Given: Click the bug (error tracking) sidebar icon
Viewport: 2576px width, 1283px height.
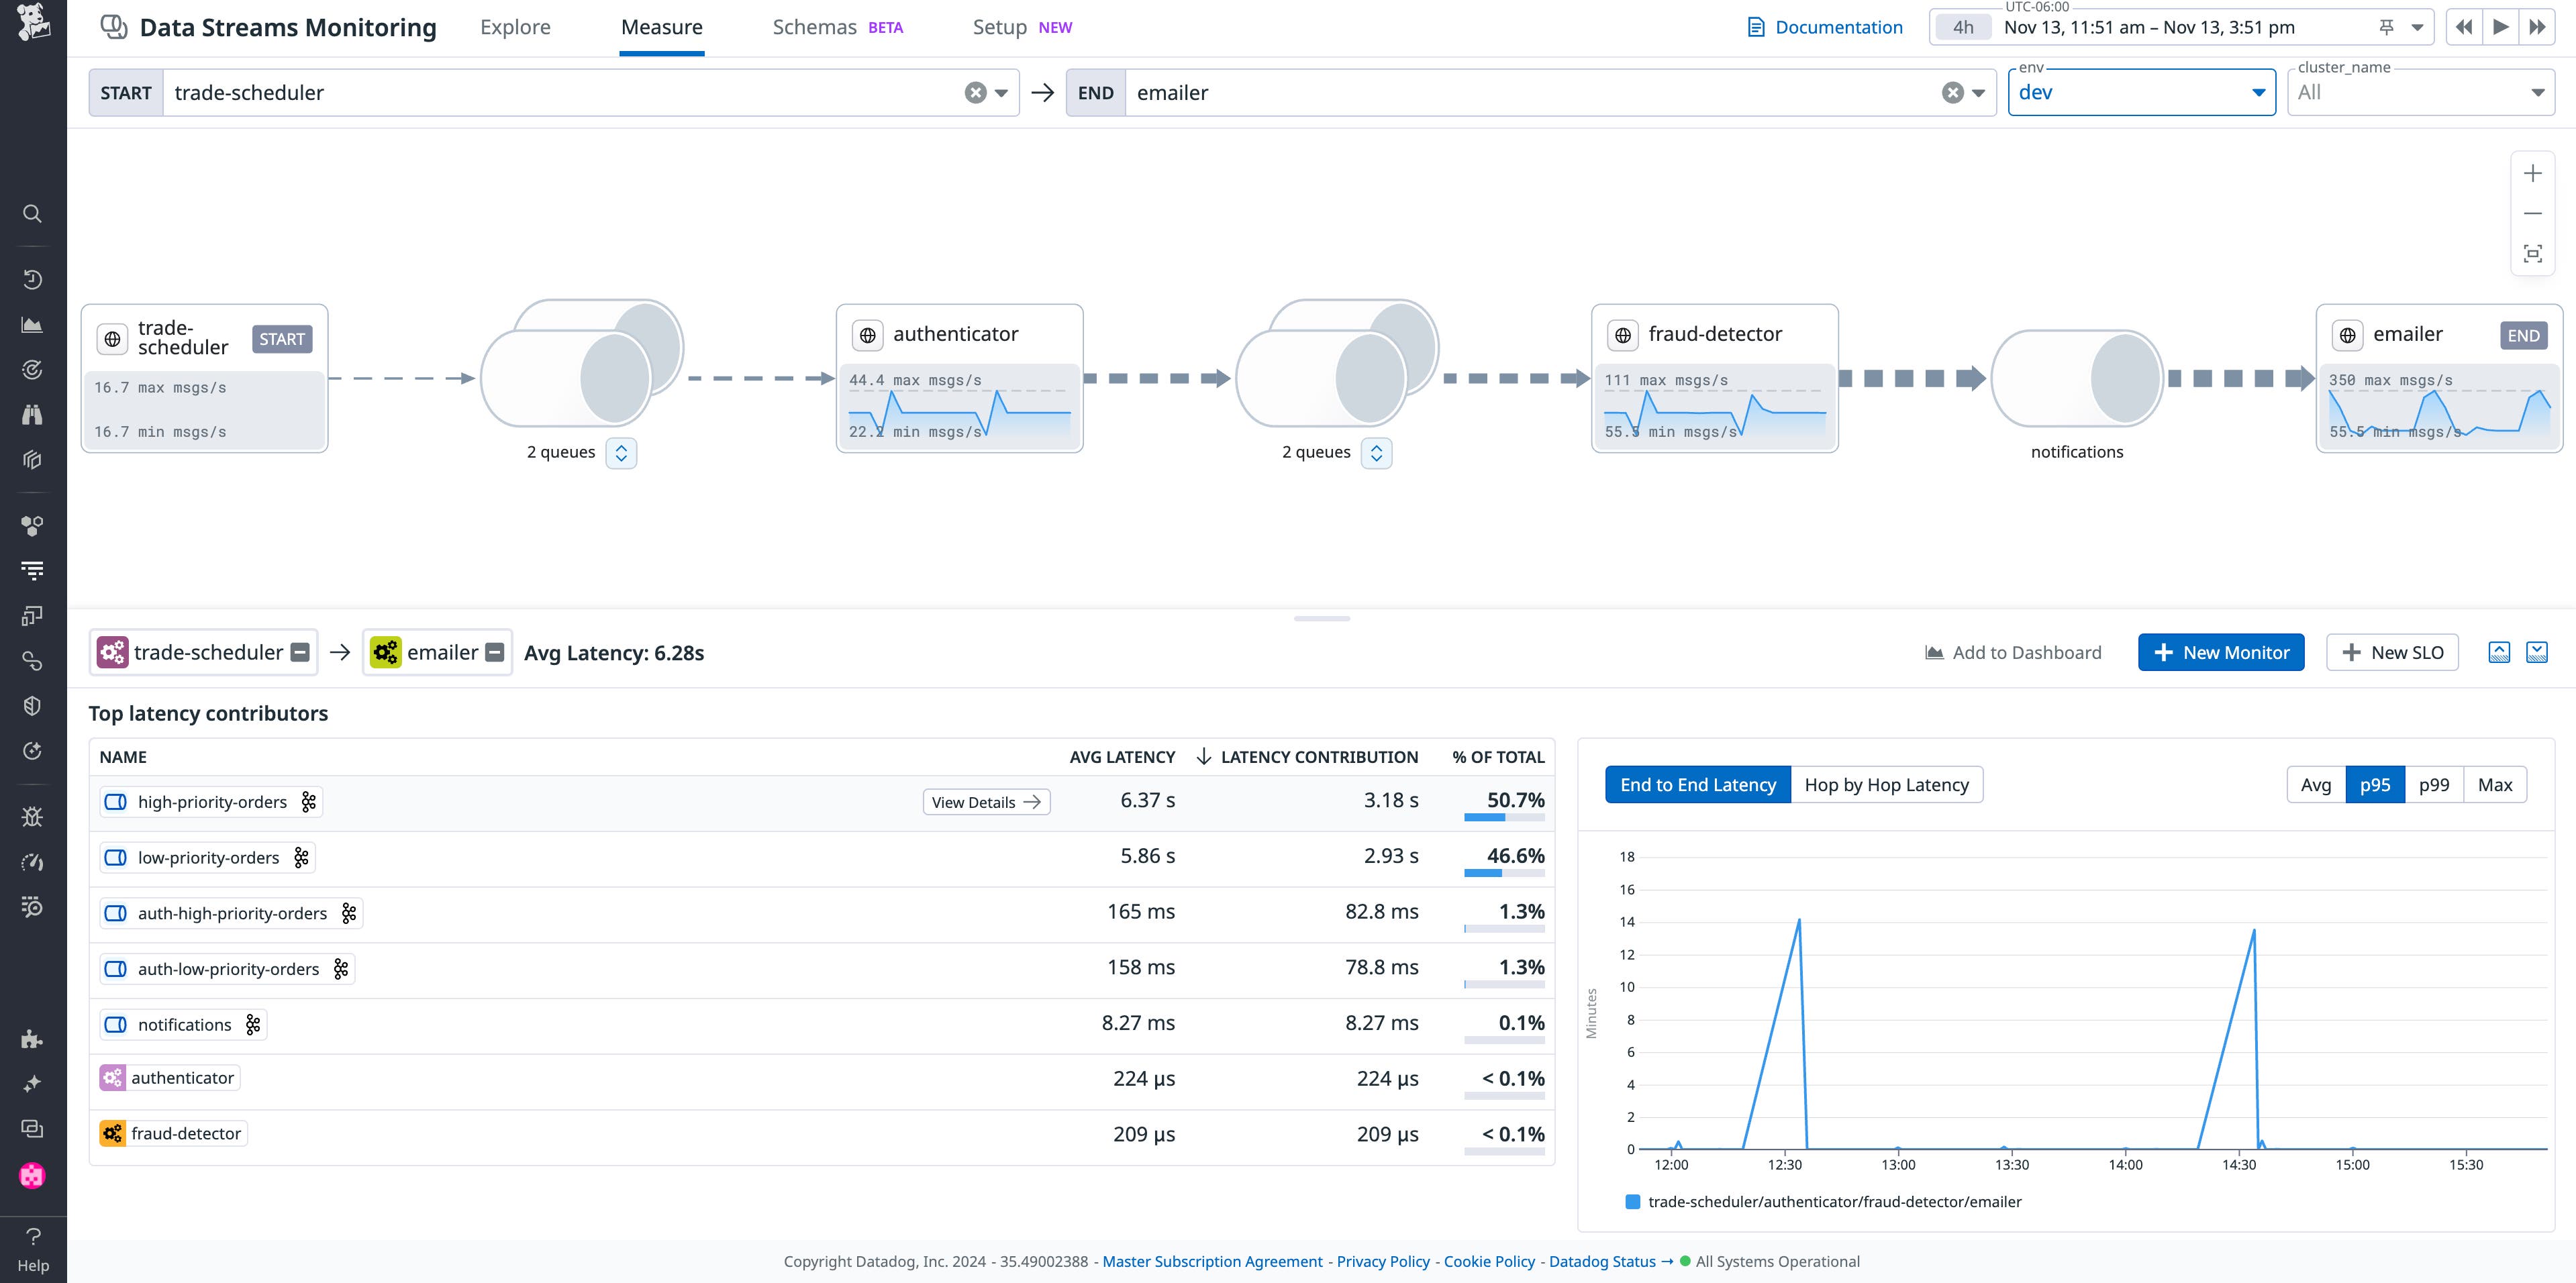Looking at the screenshot, I should click(32, 816).
